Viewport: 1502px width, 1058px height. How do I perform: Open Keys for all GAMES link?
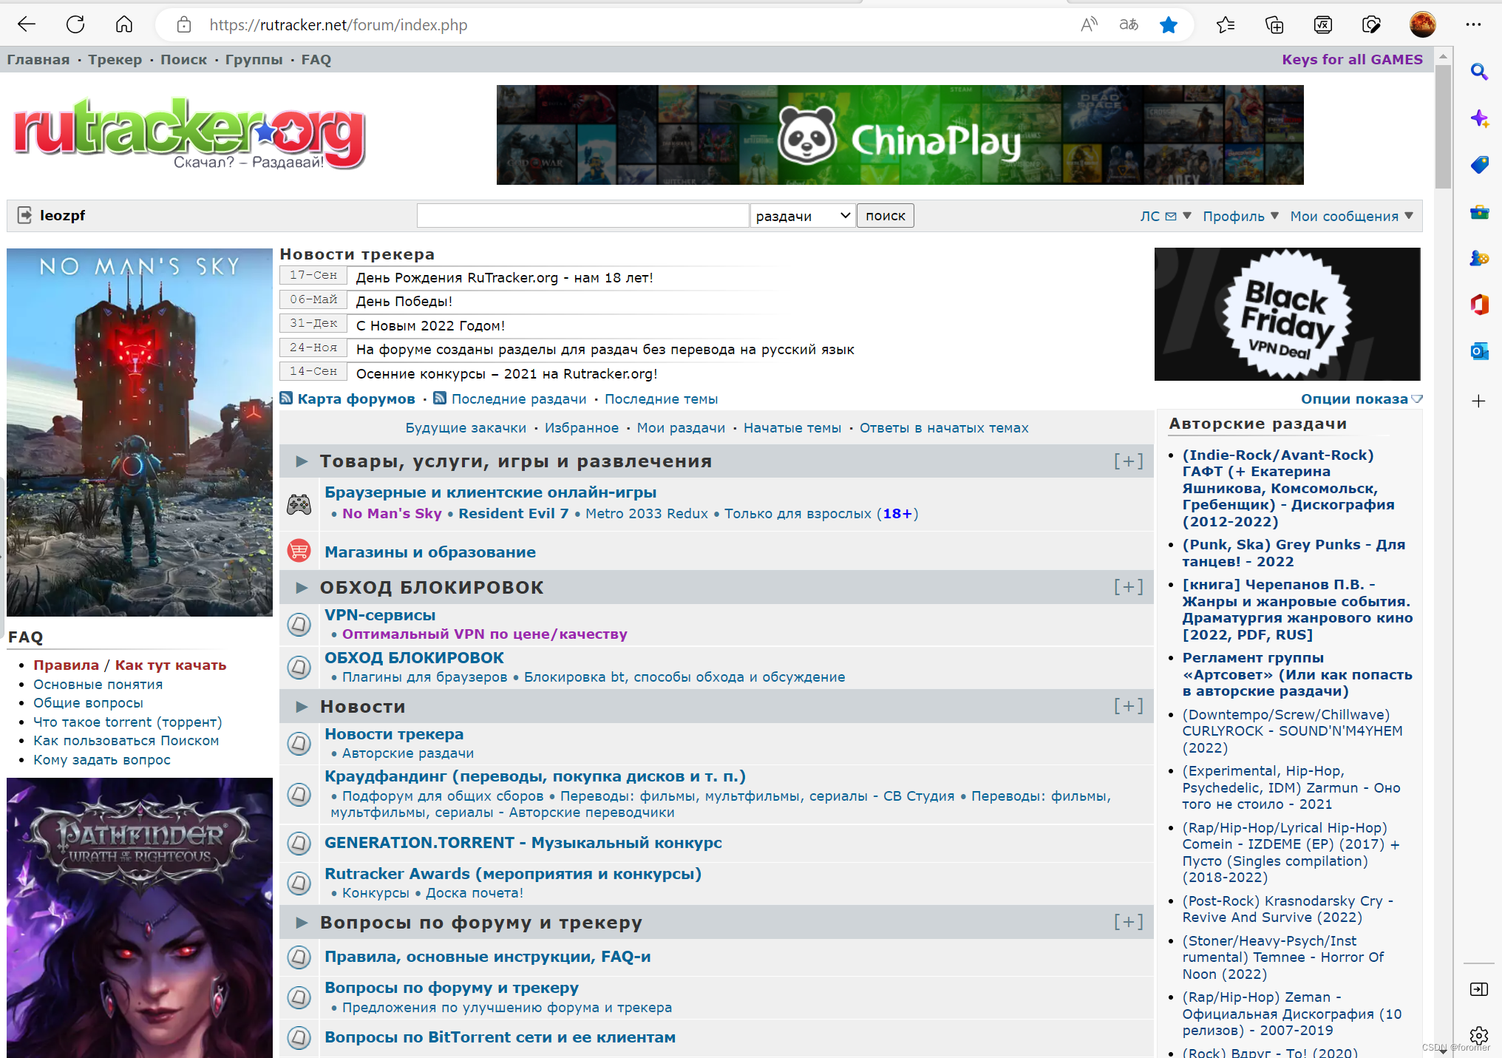pyautogui.click(x=1352, y=60)
